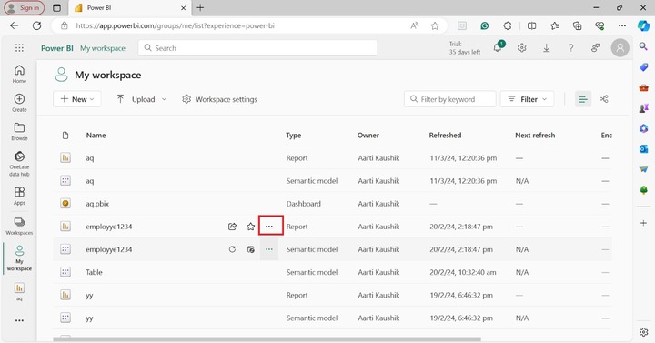
Task: Open Workspaces pane
Action: click(x=19, y=226)
